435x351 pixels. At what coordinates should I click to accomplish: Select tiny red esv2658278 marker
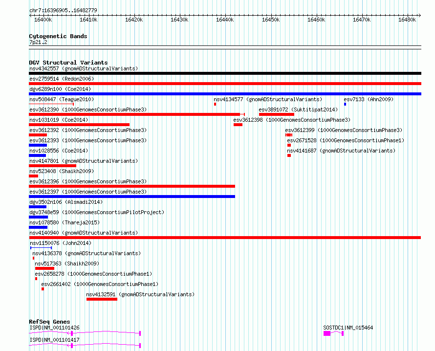[x=36, y=279]
